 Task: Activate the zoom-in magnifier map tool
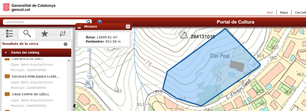pyautogui.click(x=89, y=84)
